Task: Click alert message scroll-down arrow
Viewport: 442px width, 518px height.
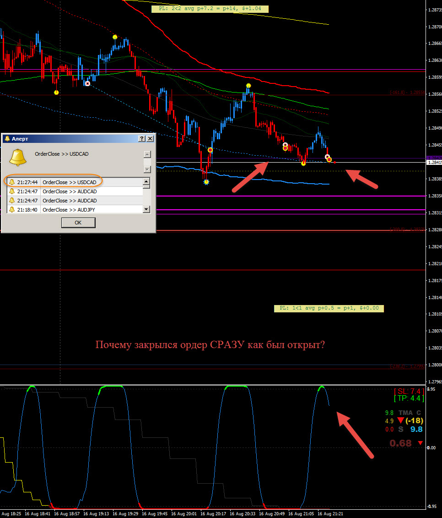Action: click(x=147, y=169)
